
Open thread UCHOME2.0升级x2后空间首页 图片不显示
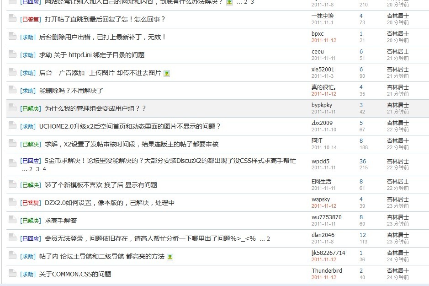130,126
